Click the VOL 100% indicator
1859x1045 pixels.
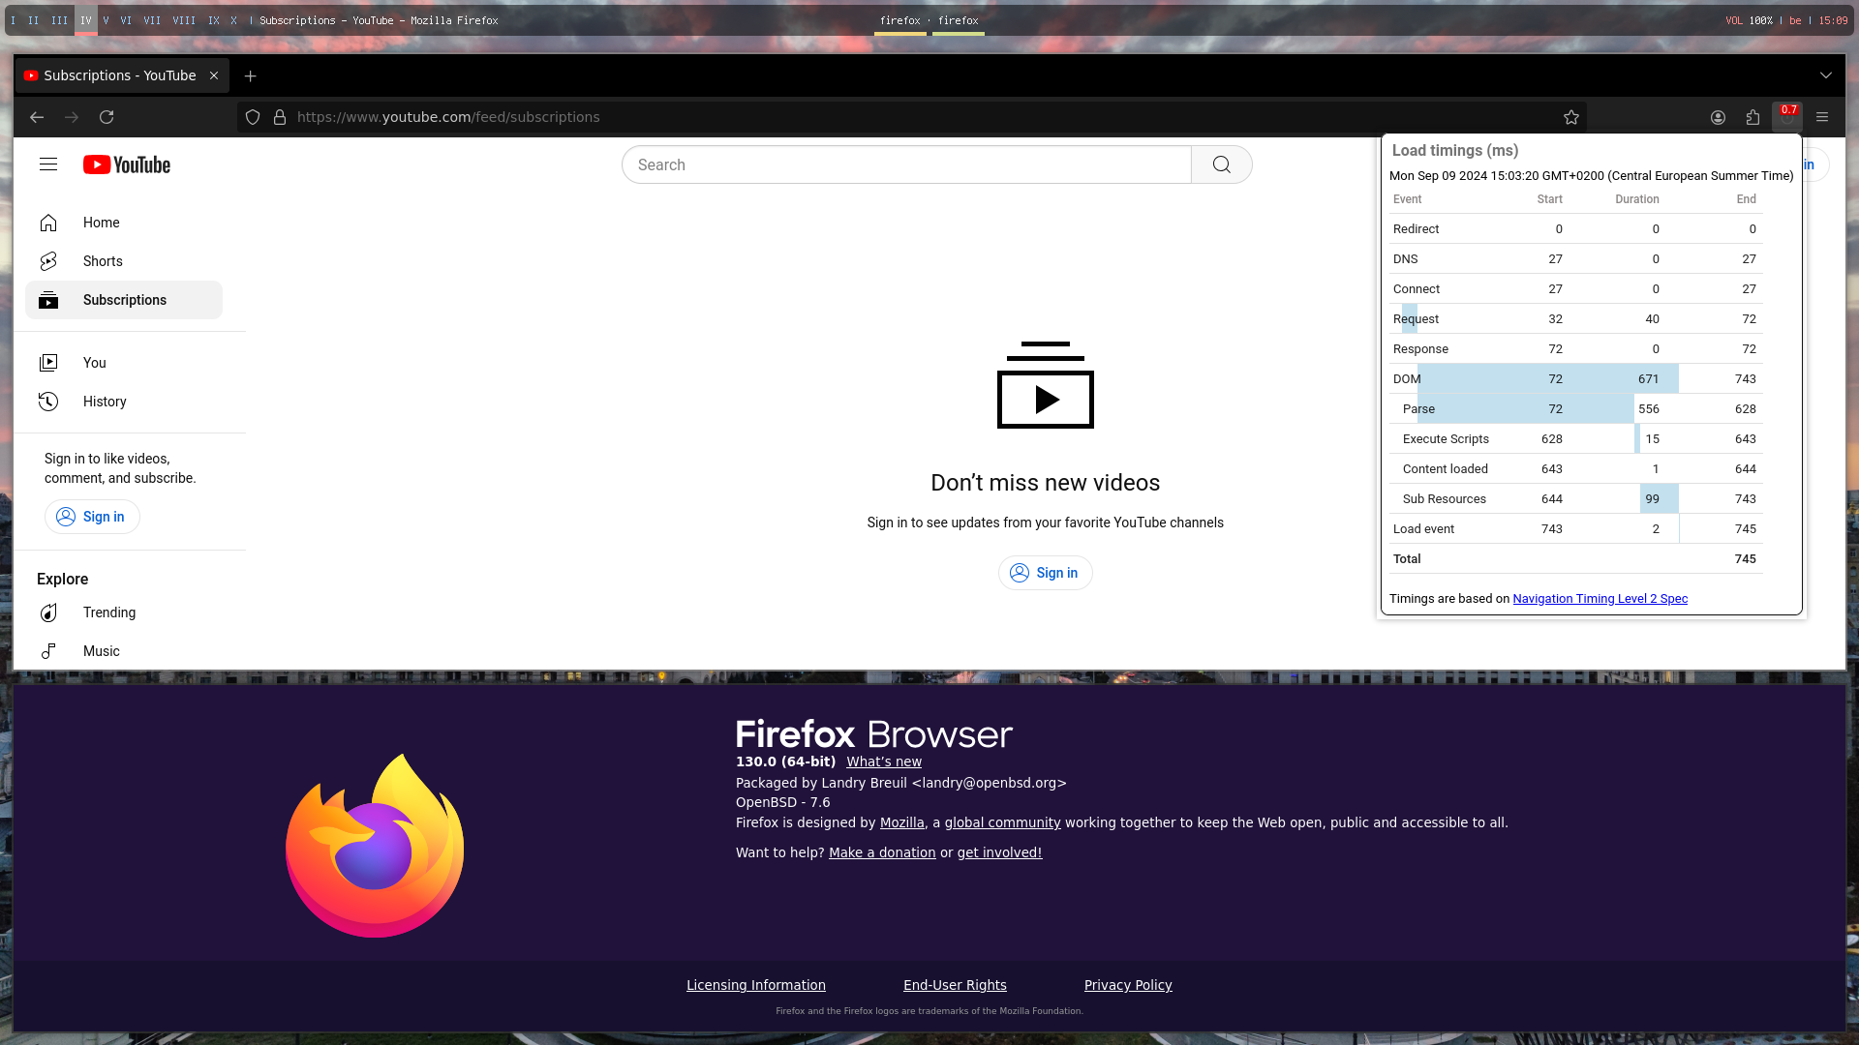click(1749, 20)
